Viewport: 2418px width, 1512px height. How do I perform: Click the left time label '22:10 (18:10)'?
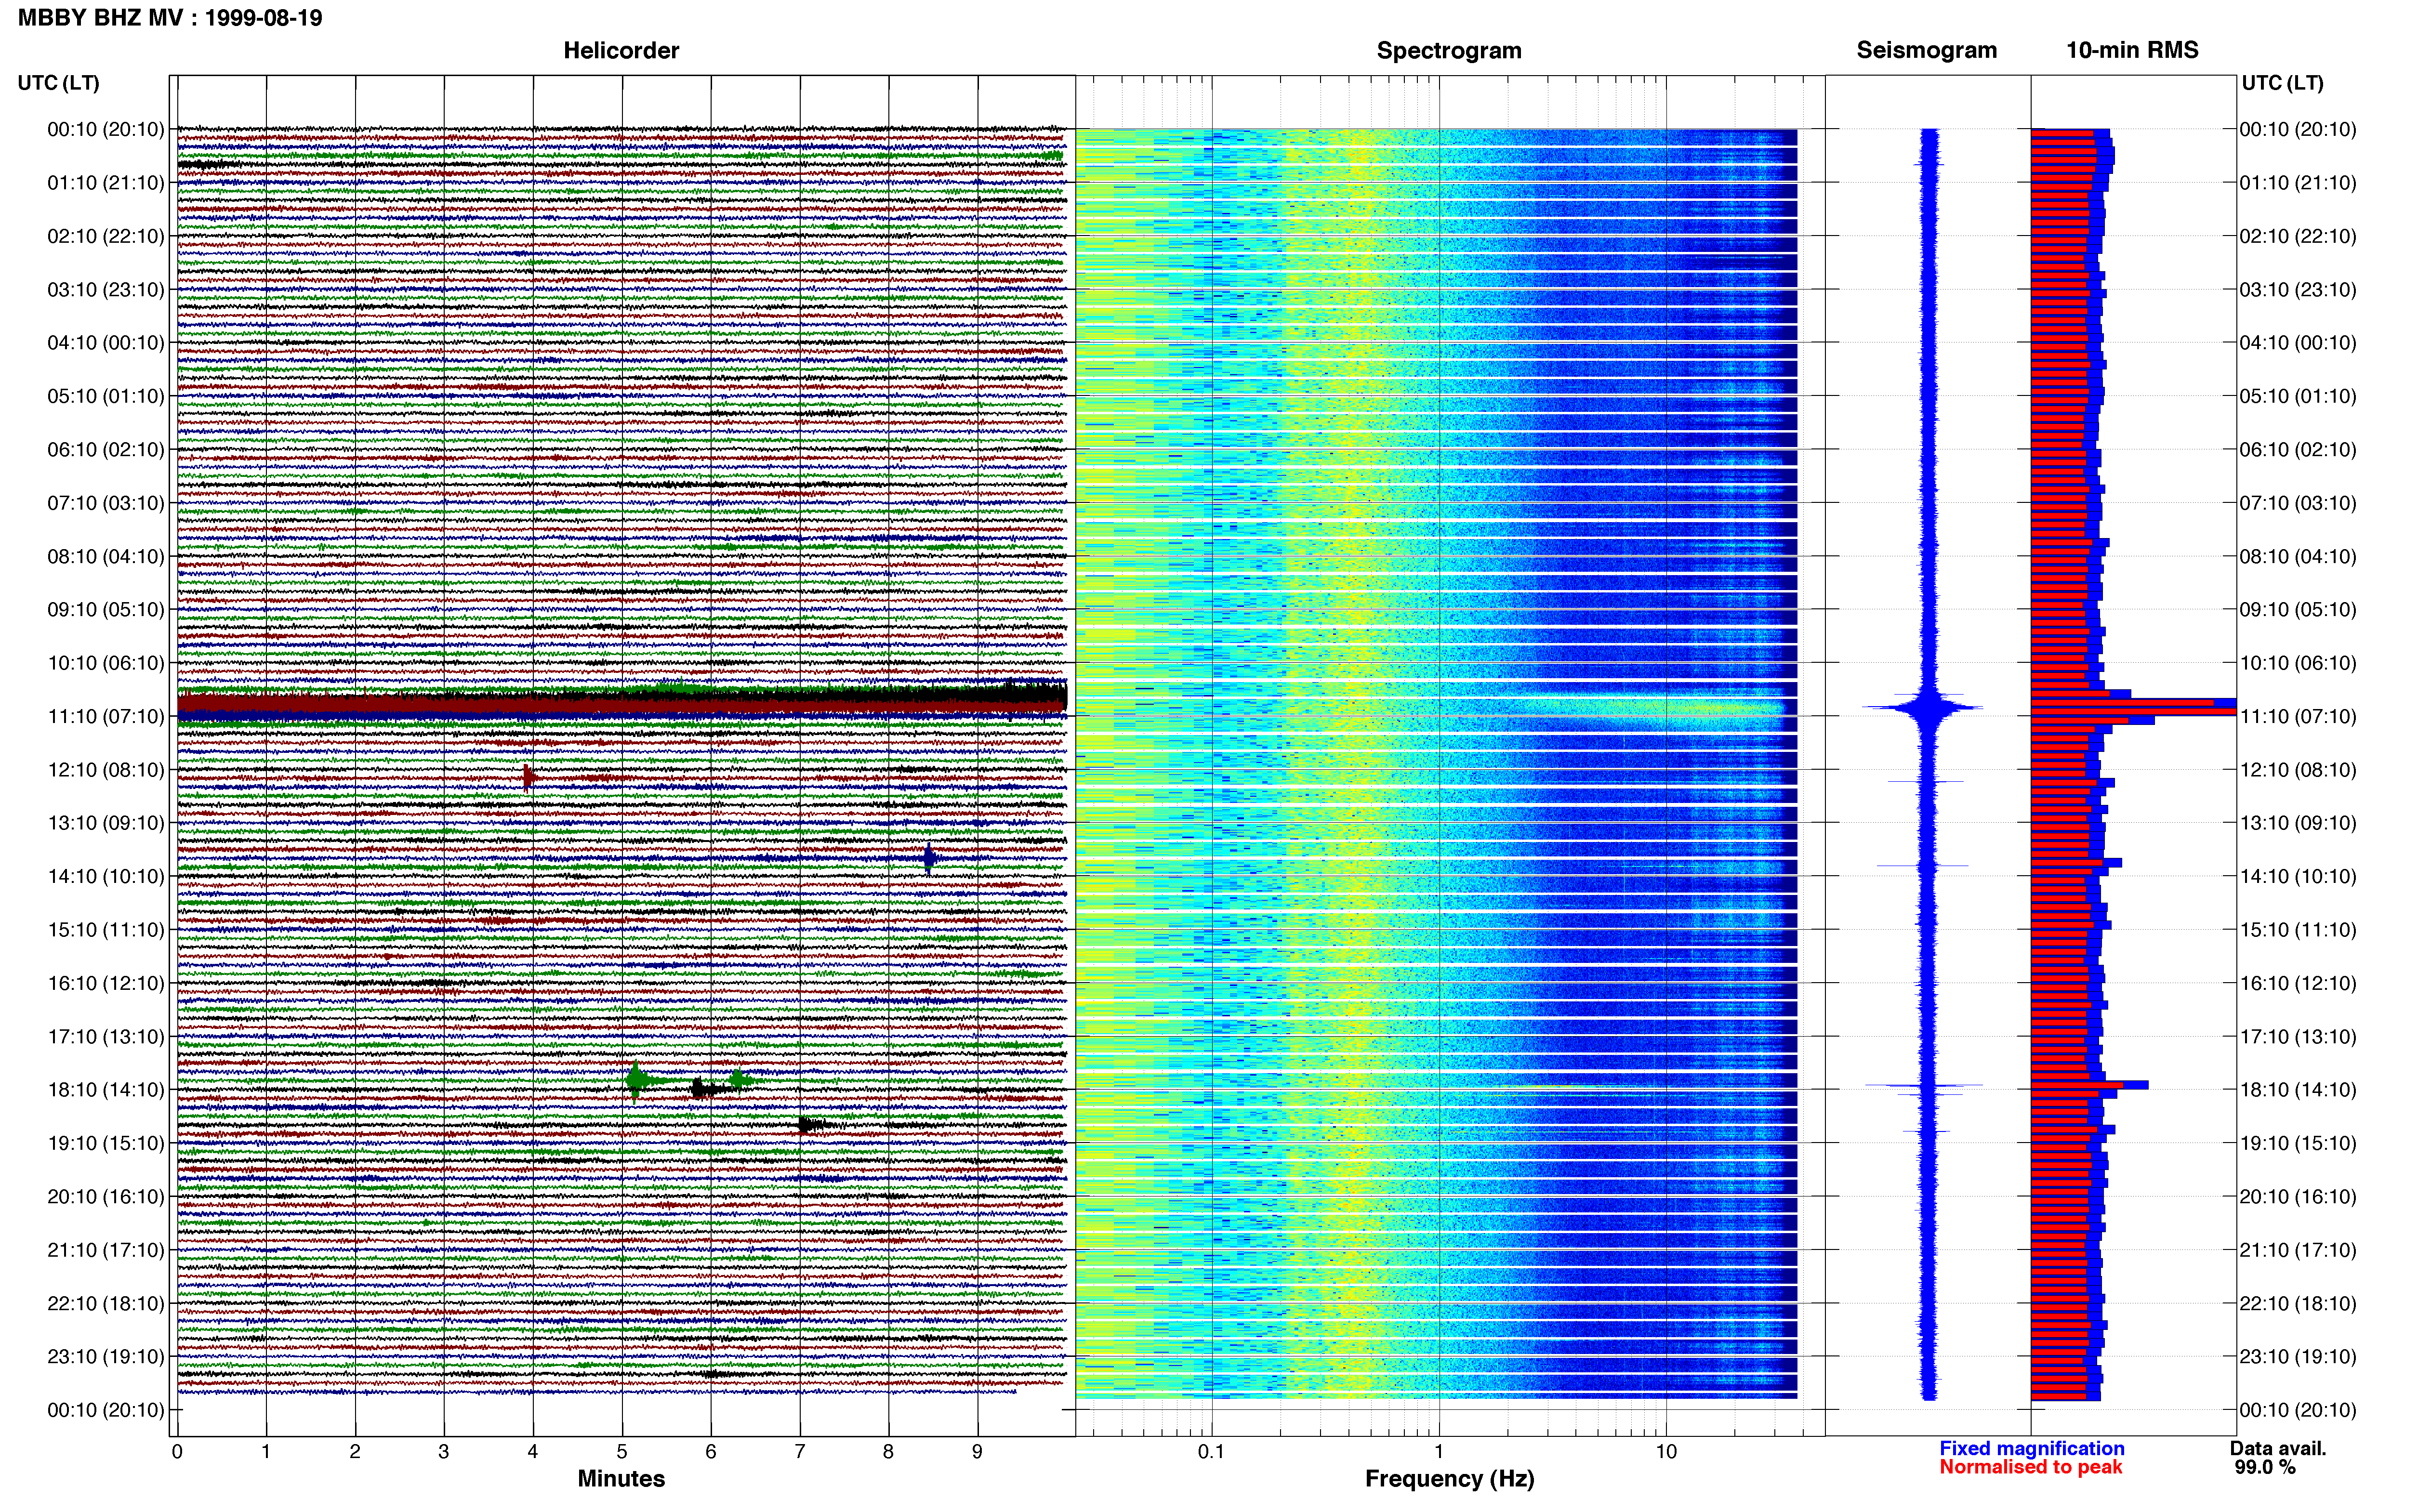[x=106, y=1303]
